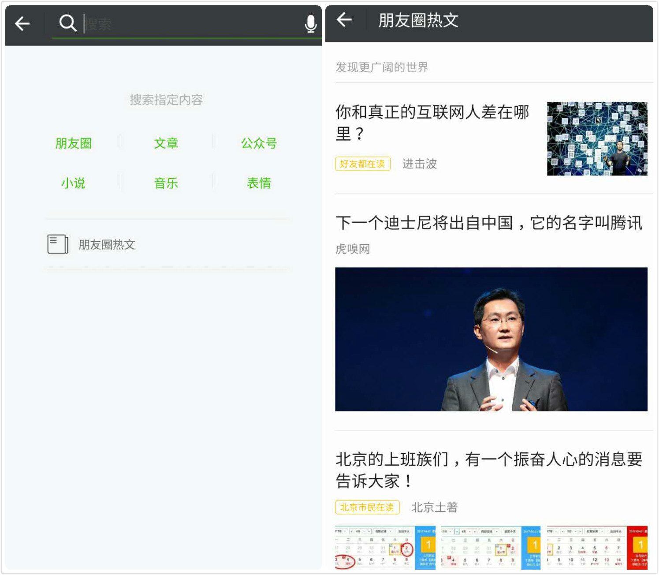Select the 公众号 search category
Screen dimensions: 659x575
pos(259,143)
